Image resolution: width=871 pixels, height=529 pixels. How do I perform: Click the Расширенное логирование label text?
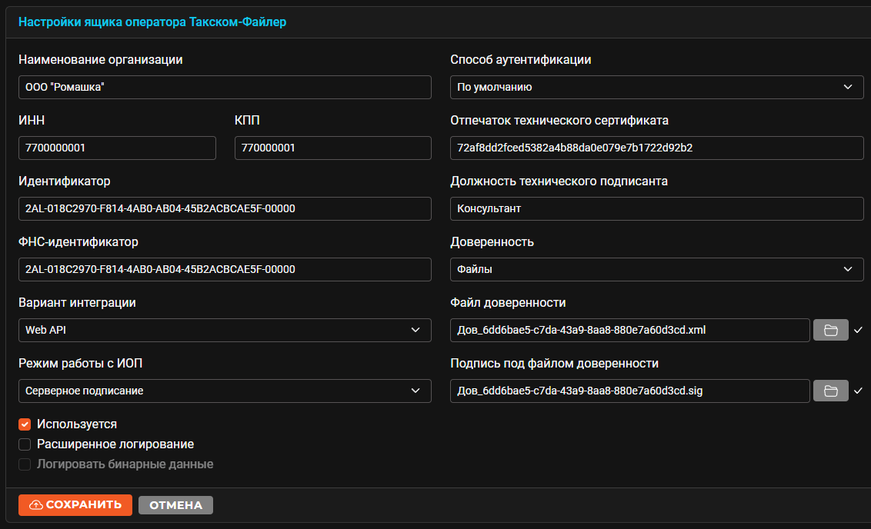[x=115, y=444]
